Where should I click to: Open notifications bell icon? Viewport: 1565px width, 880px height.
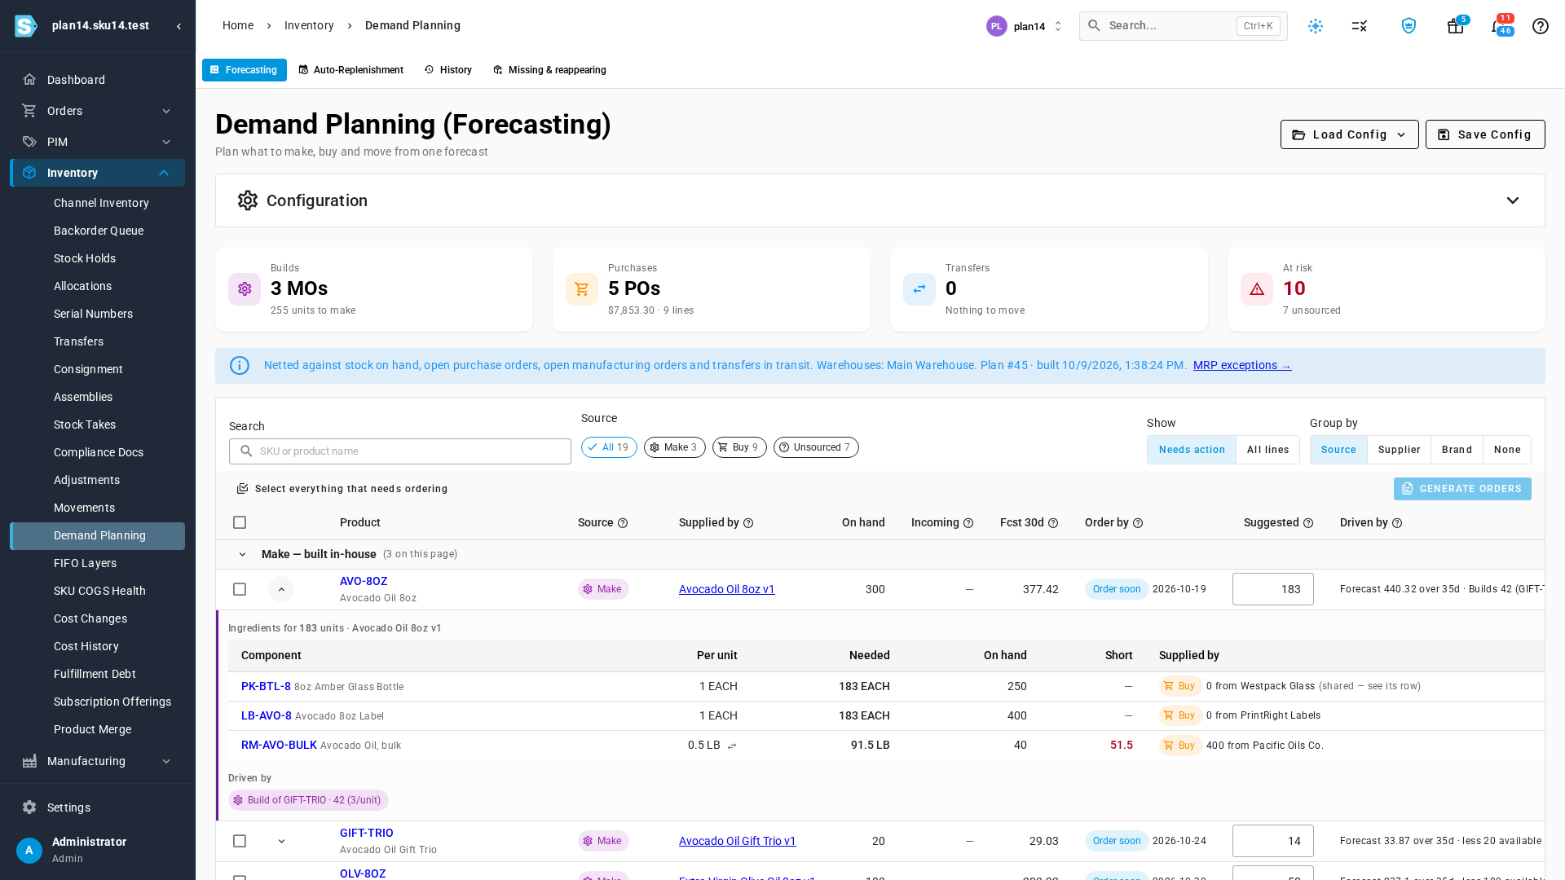tap(1497, 26)
